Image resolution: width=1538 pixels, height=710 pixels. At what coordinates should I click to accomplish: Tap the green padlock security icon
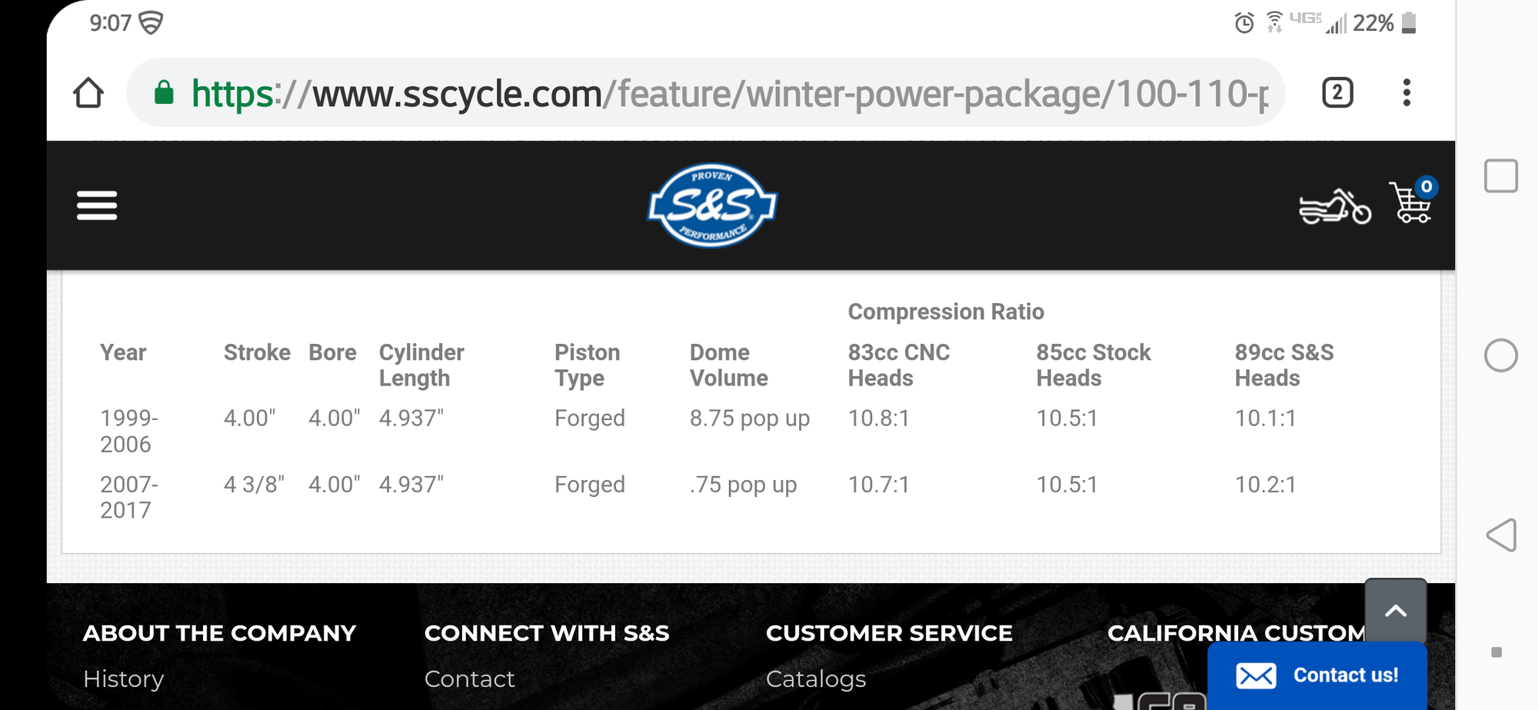click(x=164, y=93)
